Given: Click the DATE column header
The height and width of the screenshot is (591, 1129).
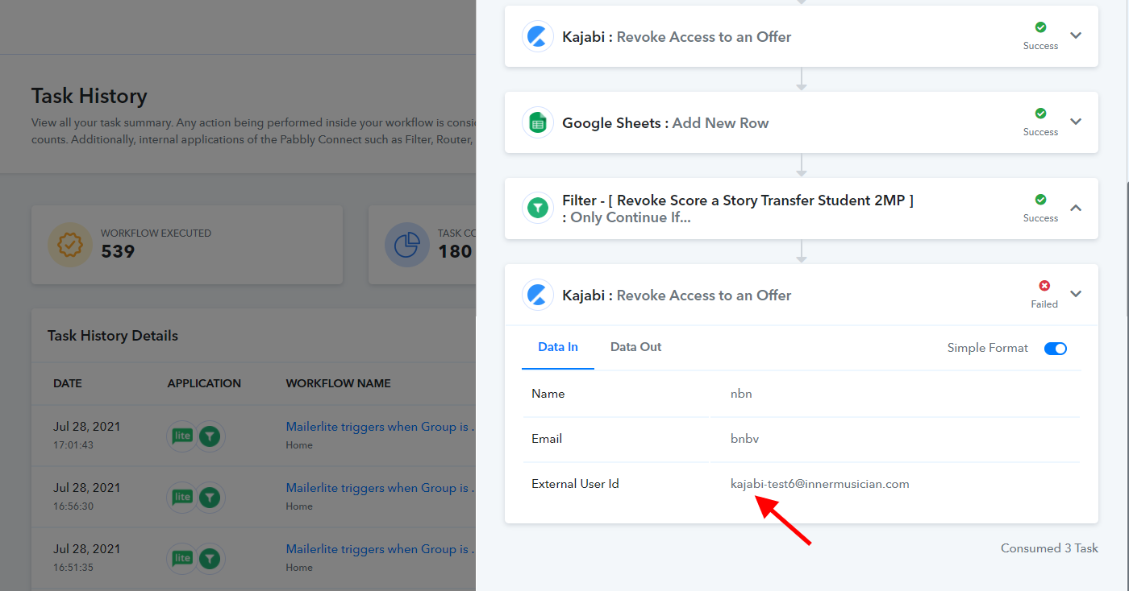Looking at the screenshot, I should click(x=68, y=383).
